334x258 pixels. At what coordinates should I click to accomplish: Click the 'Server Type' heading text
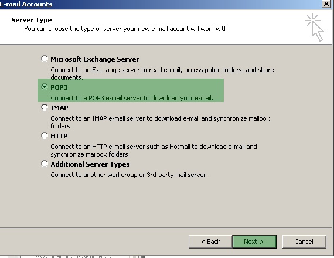coord(32,20)
